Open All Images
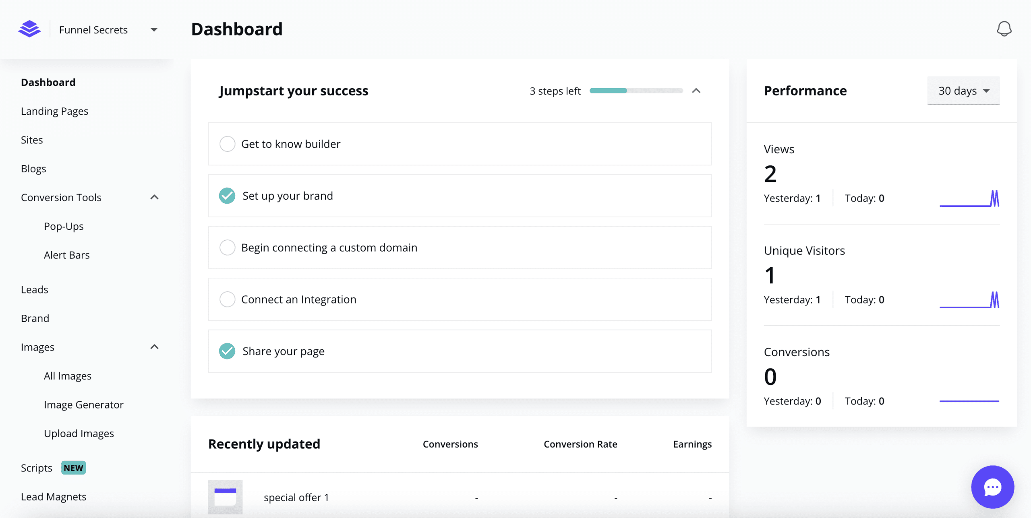 [68, 376]
